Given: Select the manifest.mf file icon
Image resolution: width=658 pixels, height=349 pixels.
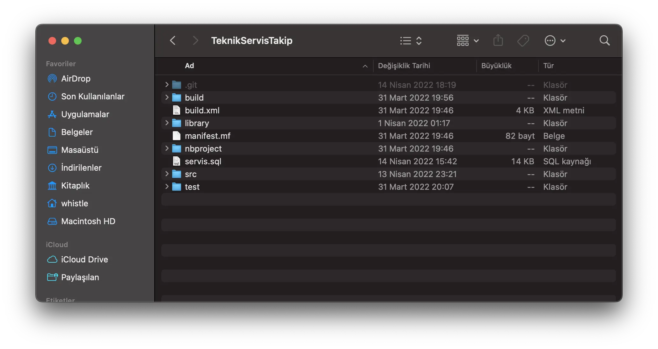Looking at the screenshot, I should pos(177,136).
